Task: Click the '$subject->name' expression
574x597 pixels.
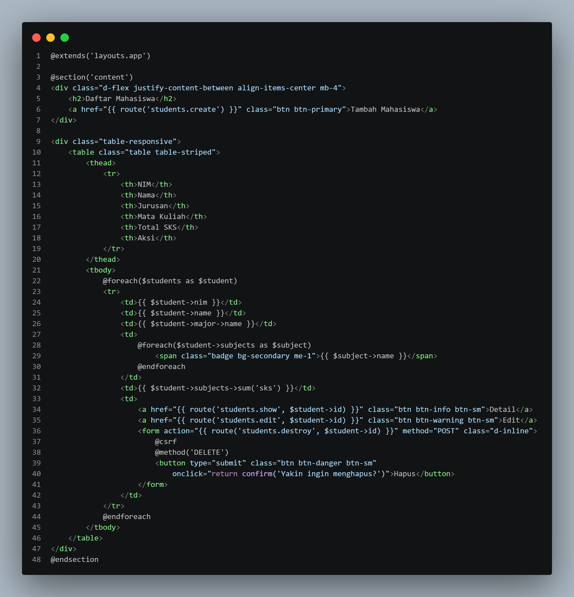Action: [363, 356]
